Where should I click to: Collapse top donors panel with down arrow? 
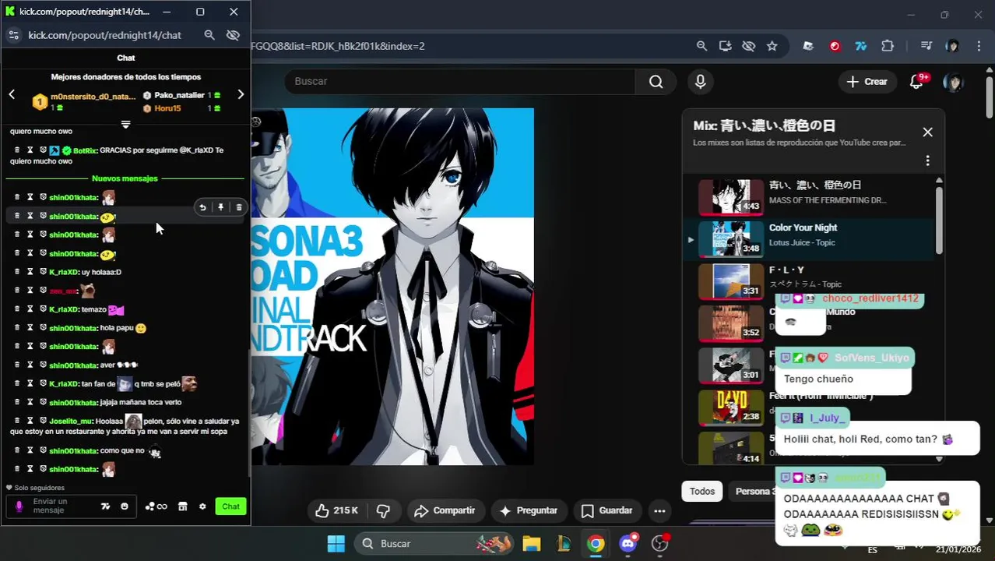coord(125,125)
